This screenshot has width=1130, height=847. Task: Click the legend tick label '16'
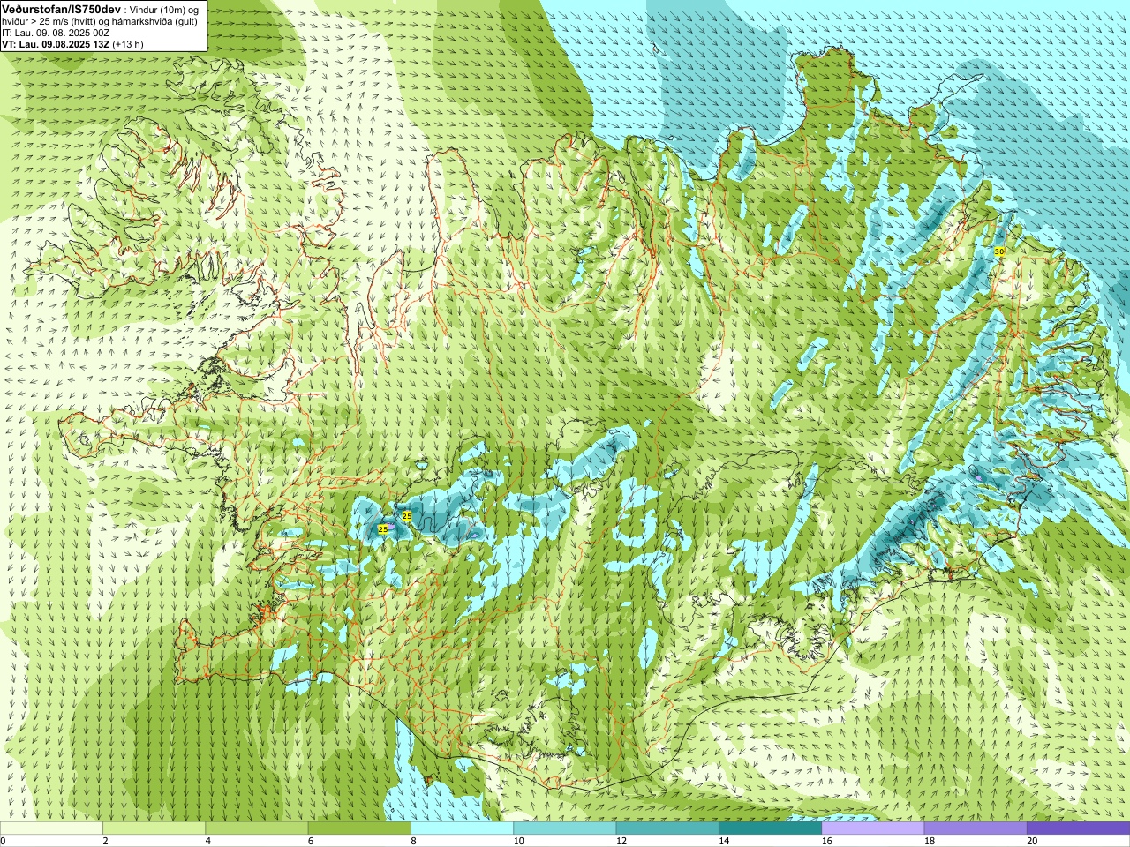pyautogui.click(x=826, y=841)
